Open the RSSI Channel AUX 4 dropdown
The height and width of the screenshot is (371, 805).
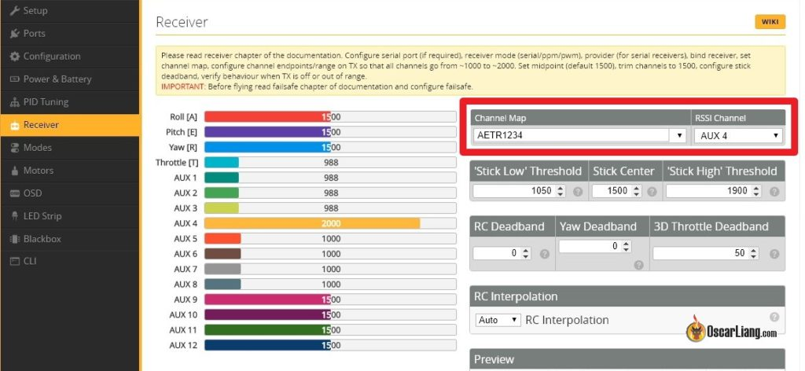[x=738, y=136]
